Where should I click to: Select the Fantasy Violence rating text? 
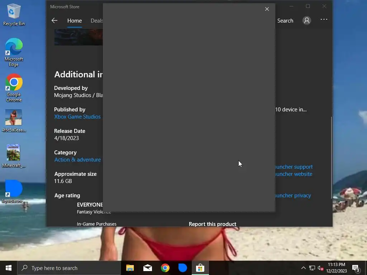click(x=94, y=212)
